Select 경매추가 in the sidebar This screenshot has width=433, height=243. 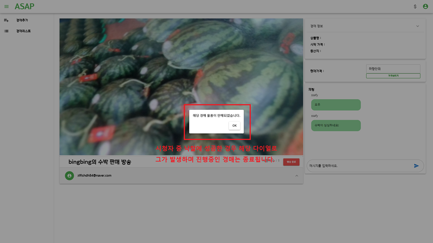point(22,20)
